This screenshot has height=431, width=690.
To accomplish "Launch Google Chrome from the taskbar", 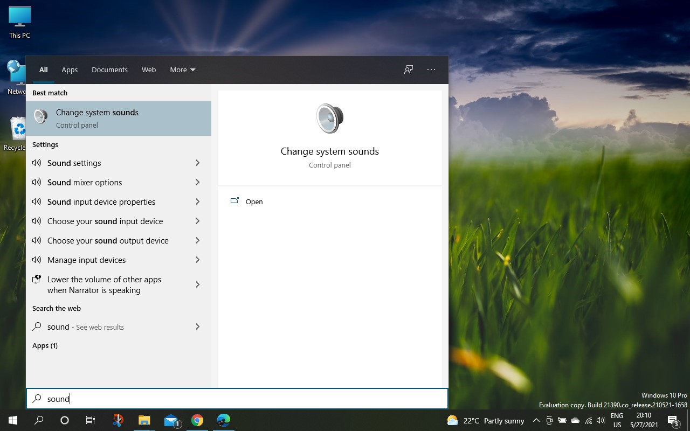I will point(197,420).
